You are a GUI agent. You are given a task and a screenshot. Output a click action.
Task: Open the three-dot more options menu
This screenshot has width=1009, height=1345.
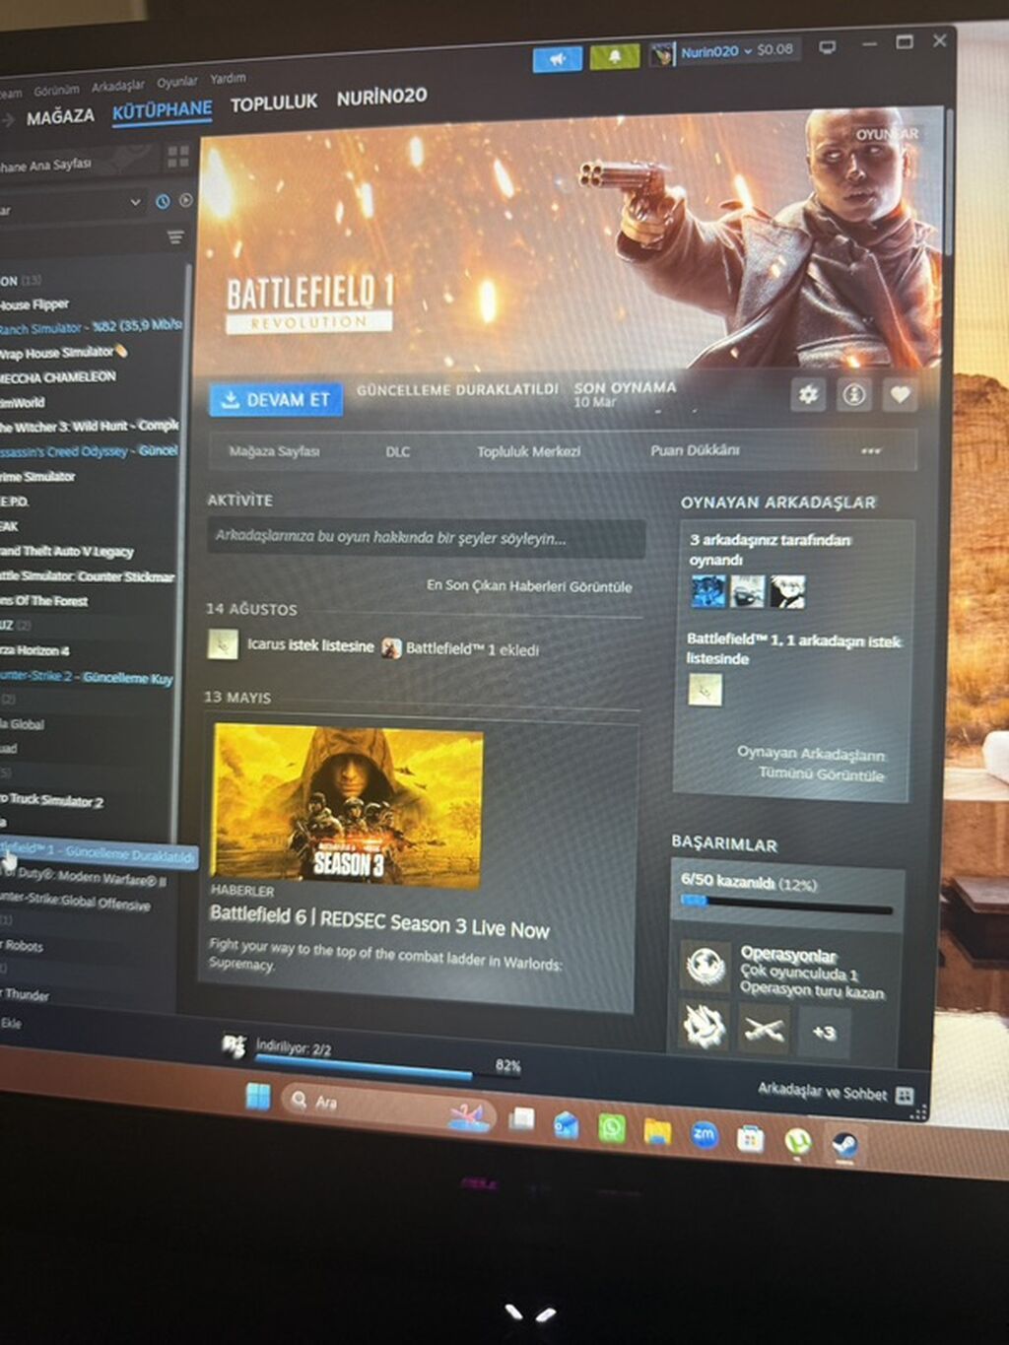point(871,451)
